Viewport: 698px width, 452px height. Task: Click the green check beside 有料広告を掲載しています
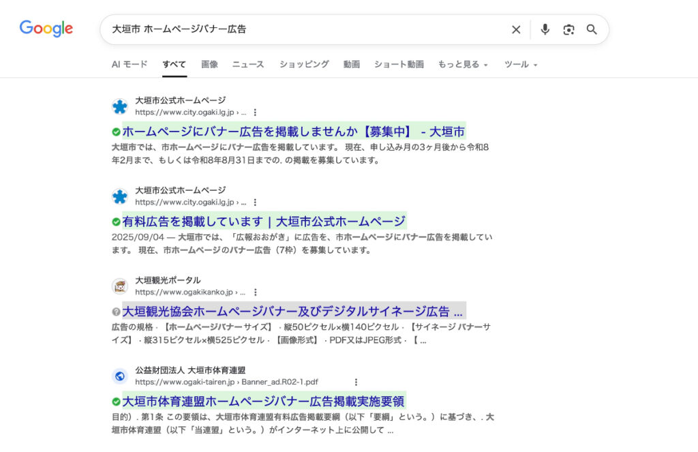116,222
